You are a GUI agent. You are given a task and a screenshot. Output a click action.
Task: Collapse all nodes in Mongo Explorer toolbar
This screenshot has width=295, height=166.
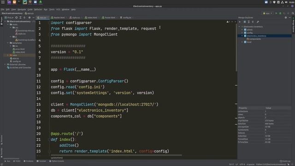[253, 22]
